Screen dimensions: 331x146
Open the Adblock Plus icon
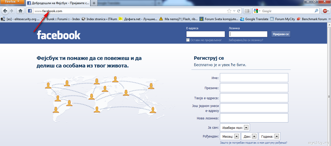point(325,11)
